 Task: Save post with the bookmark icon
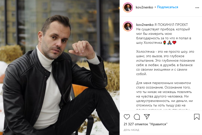(197, 117)
